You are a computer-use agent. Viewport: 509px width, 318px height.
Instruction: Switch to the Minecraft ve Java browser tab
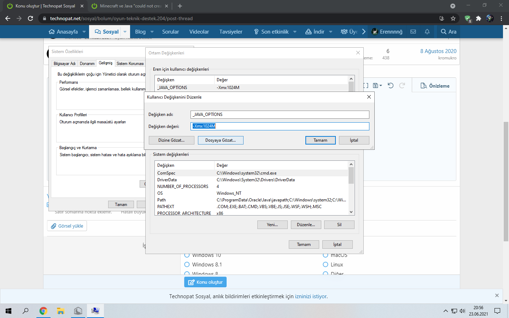(x=130, y=6)
